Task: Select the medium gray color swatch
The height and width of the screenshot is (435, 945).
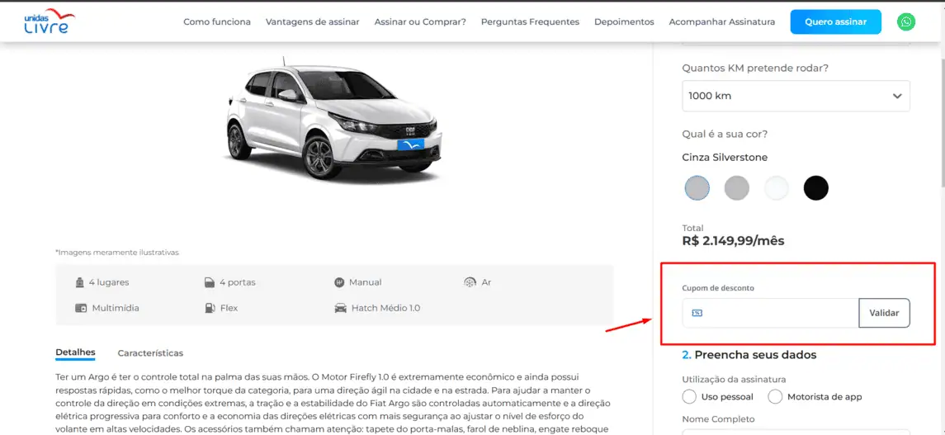Action: [x=736, y=188]
